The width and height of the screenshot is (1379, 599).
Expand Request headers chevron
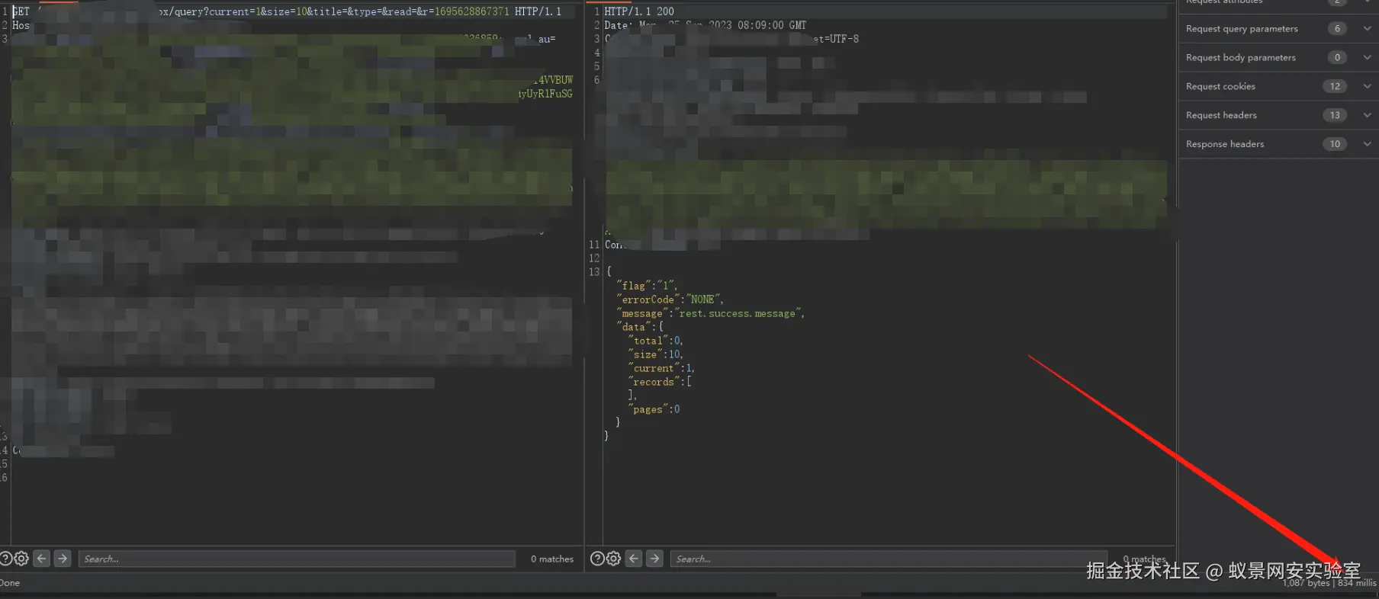pyautogui.click(x=1367, y=115)
